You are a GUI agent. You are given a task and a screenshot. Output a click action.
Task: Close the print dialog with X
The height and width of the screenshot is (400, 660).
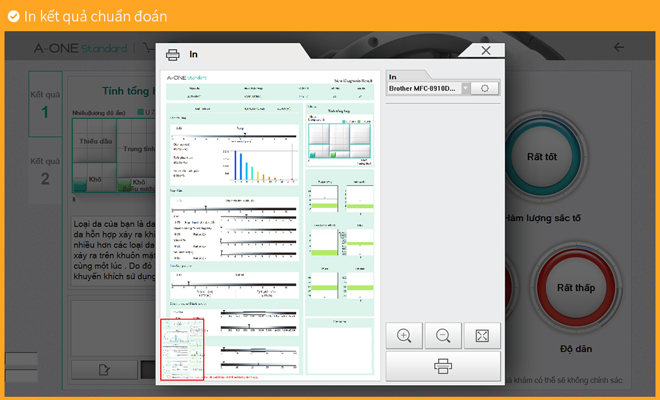coord(486,51)
